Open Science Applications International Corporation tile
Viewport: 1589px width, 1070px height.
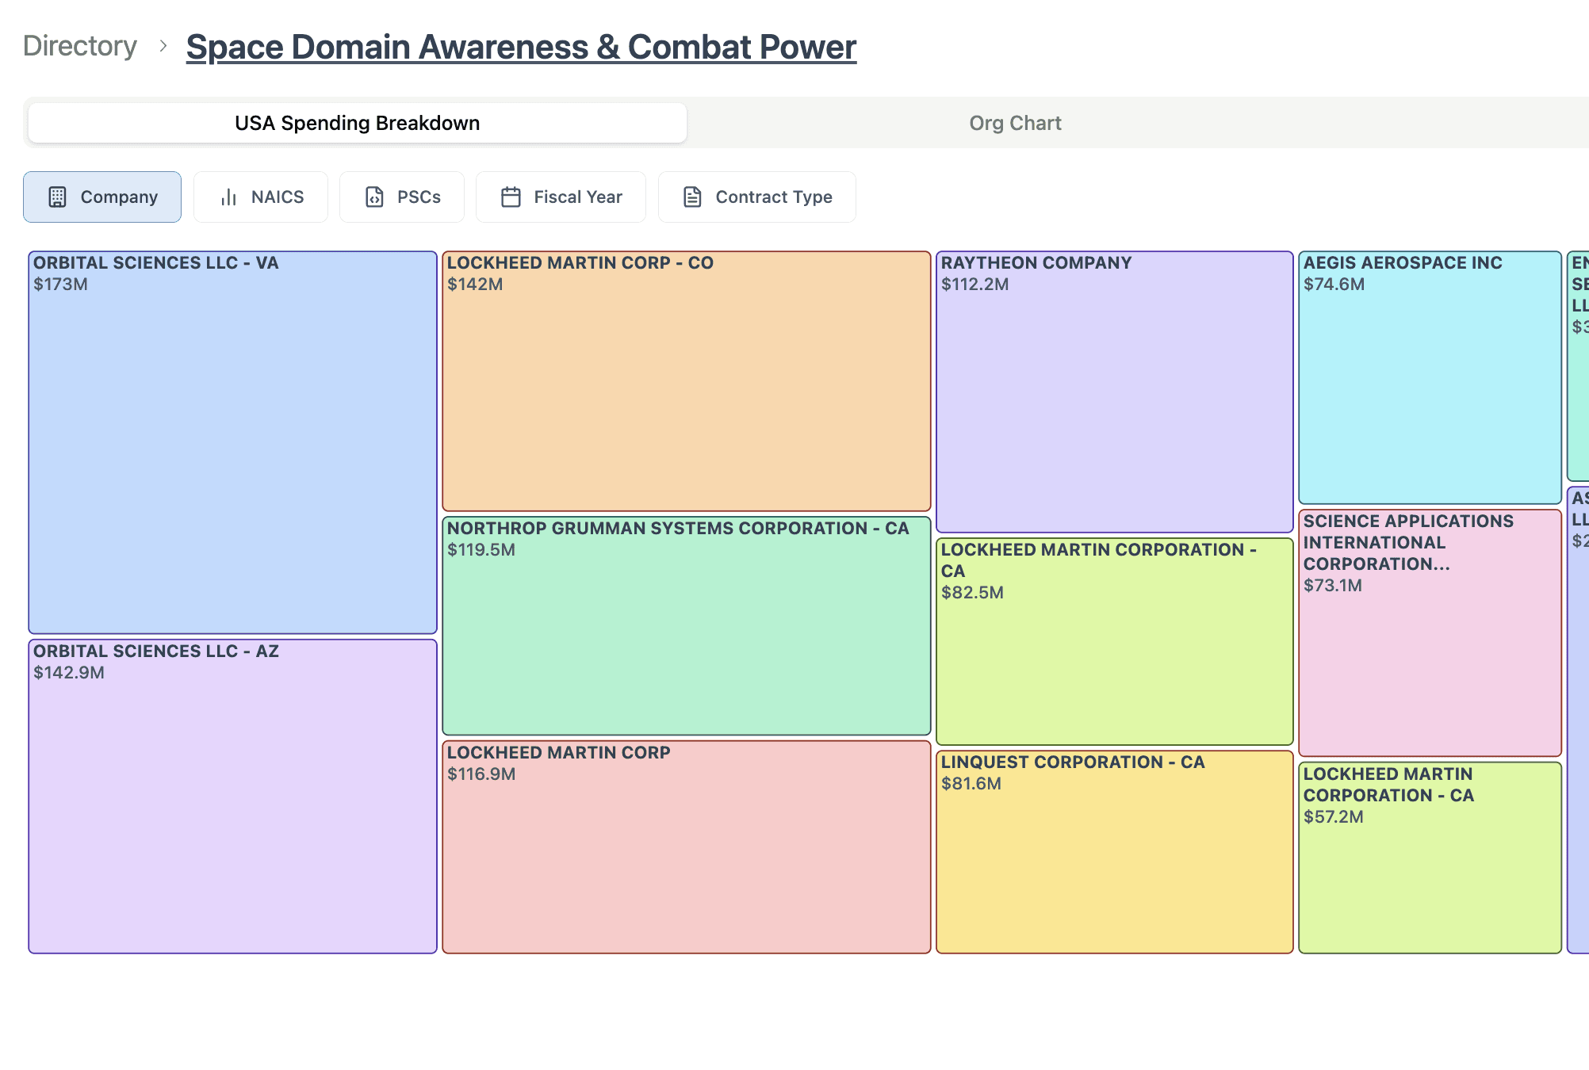click(x=1430, y=632)
